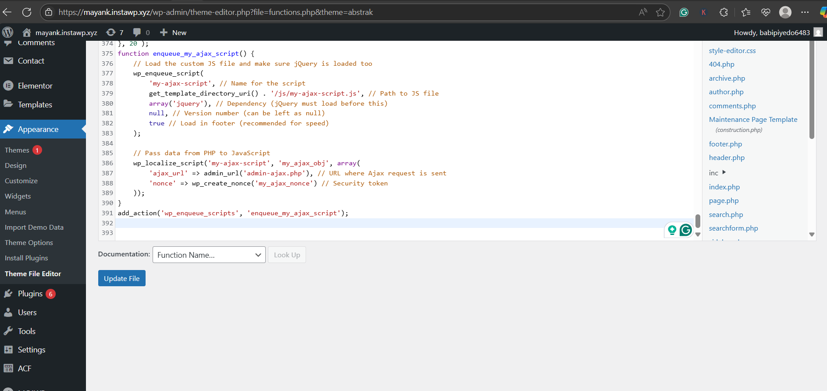Reload the page with refresh icon
The width and height of the screenshot is (827, 391).
(27, 12)
